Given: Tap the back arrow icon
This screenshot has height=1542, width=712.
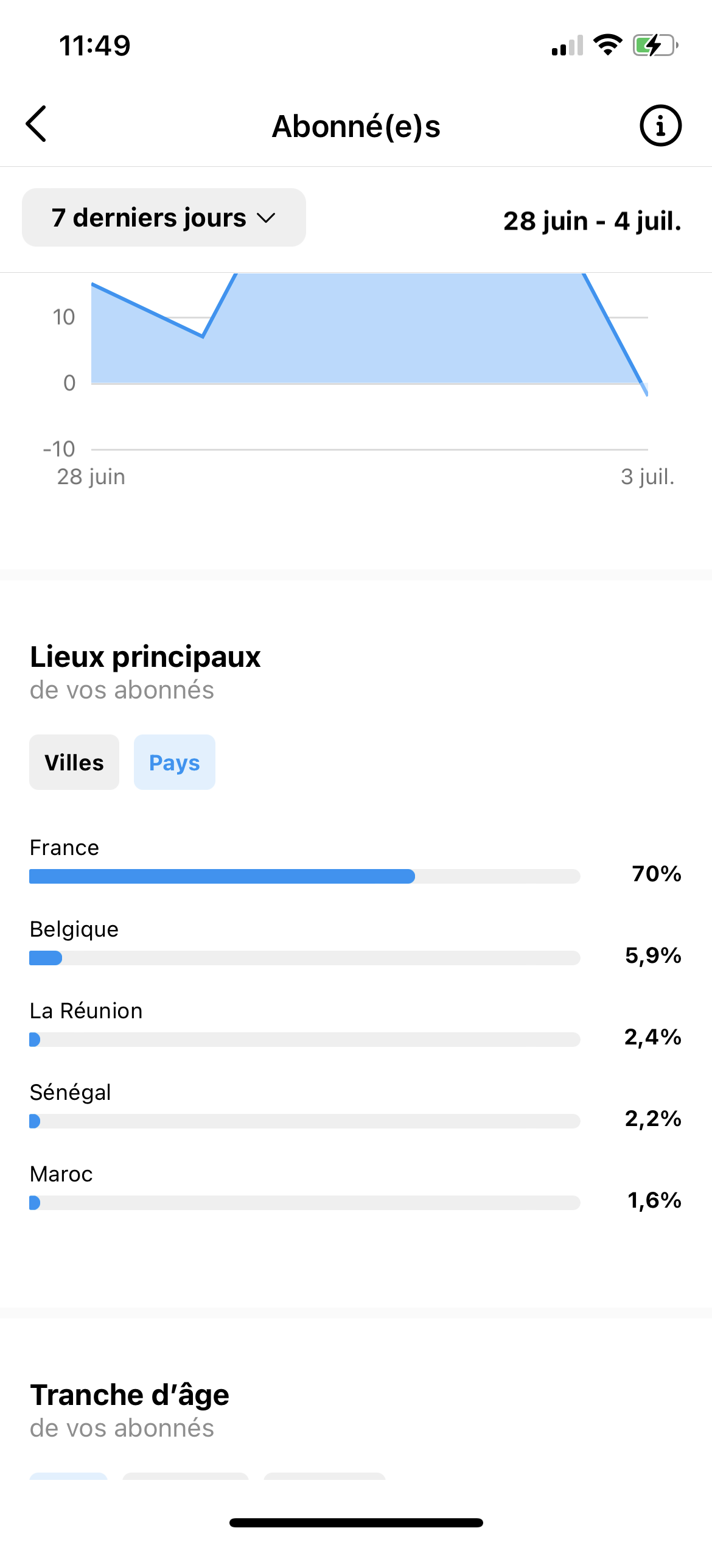Looking at the screenshot, I should click(37, 124).
